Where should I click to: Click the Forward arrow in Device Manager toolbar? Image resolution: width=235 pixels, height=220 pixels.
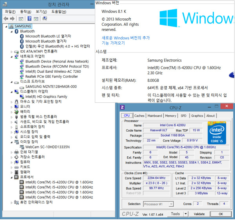12,19
